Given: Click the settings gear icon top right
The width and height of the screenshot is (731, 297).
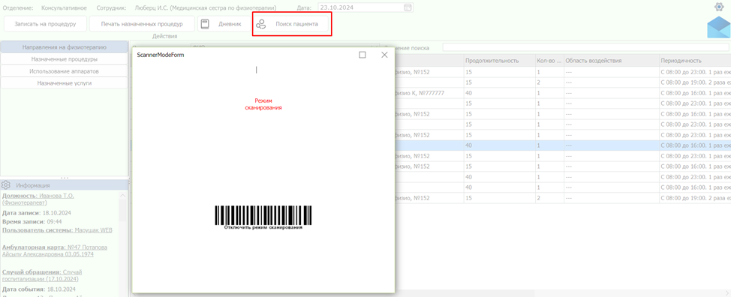Looking at the screenshot, I should [x=718, y=7].
